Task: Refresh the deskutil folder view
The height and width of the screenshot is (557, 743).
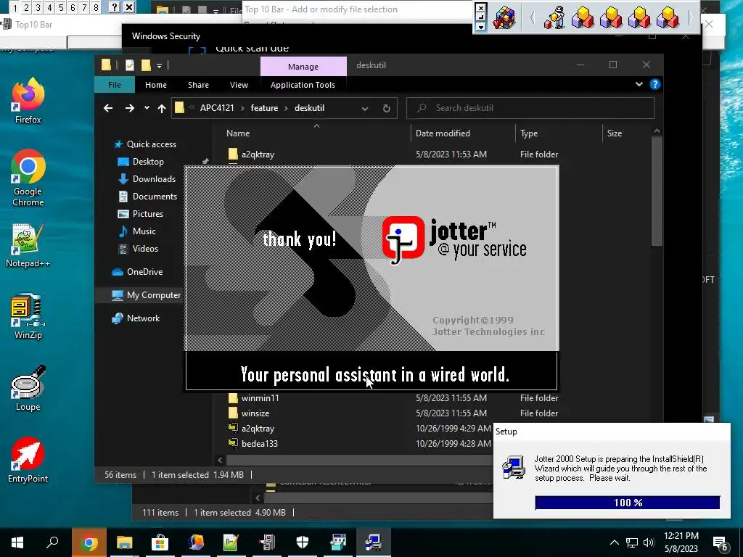Action: [387, 109]
